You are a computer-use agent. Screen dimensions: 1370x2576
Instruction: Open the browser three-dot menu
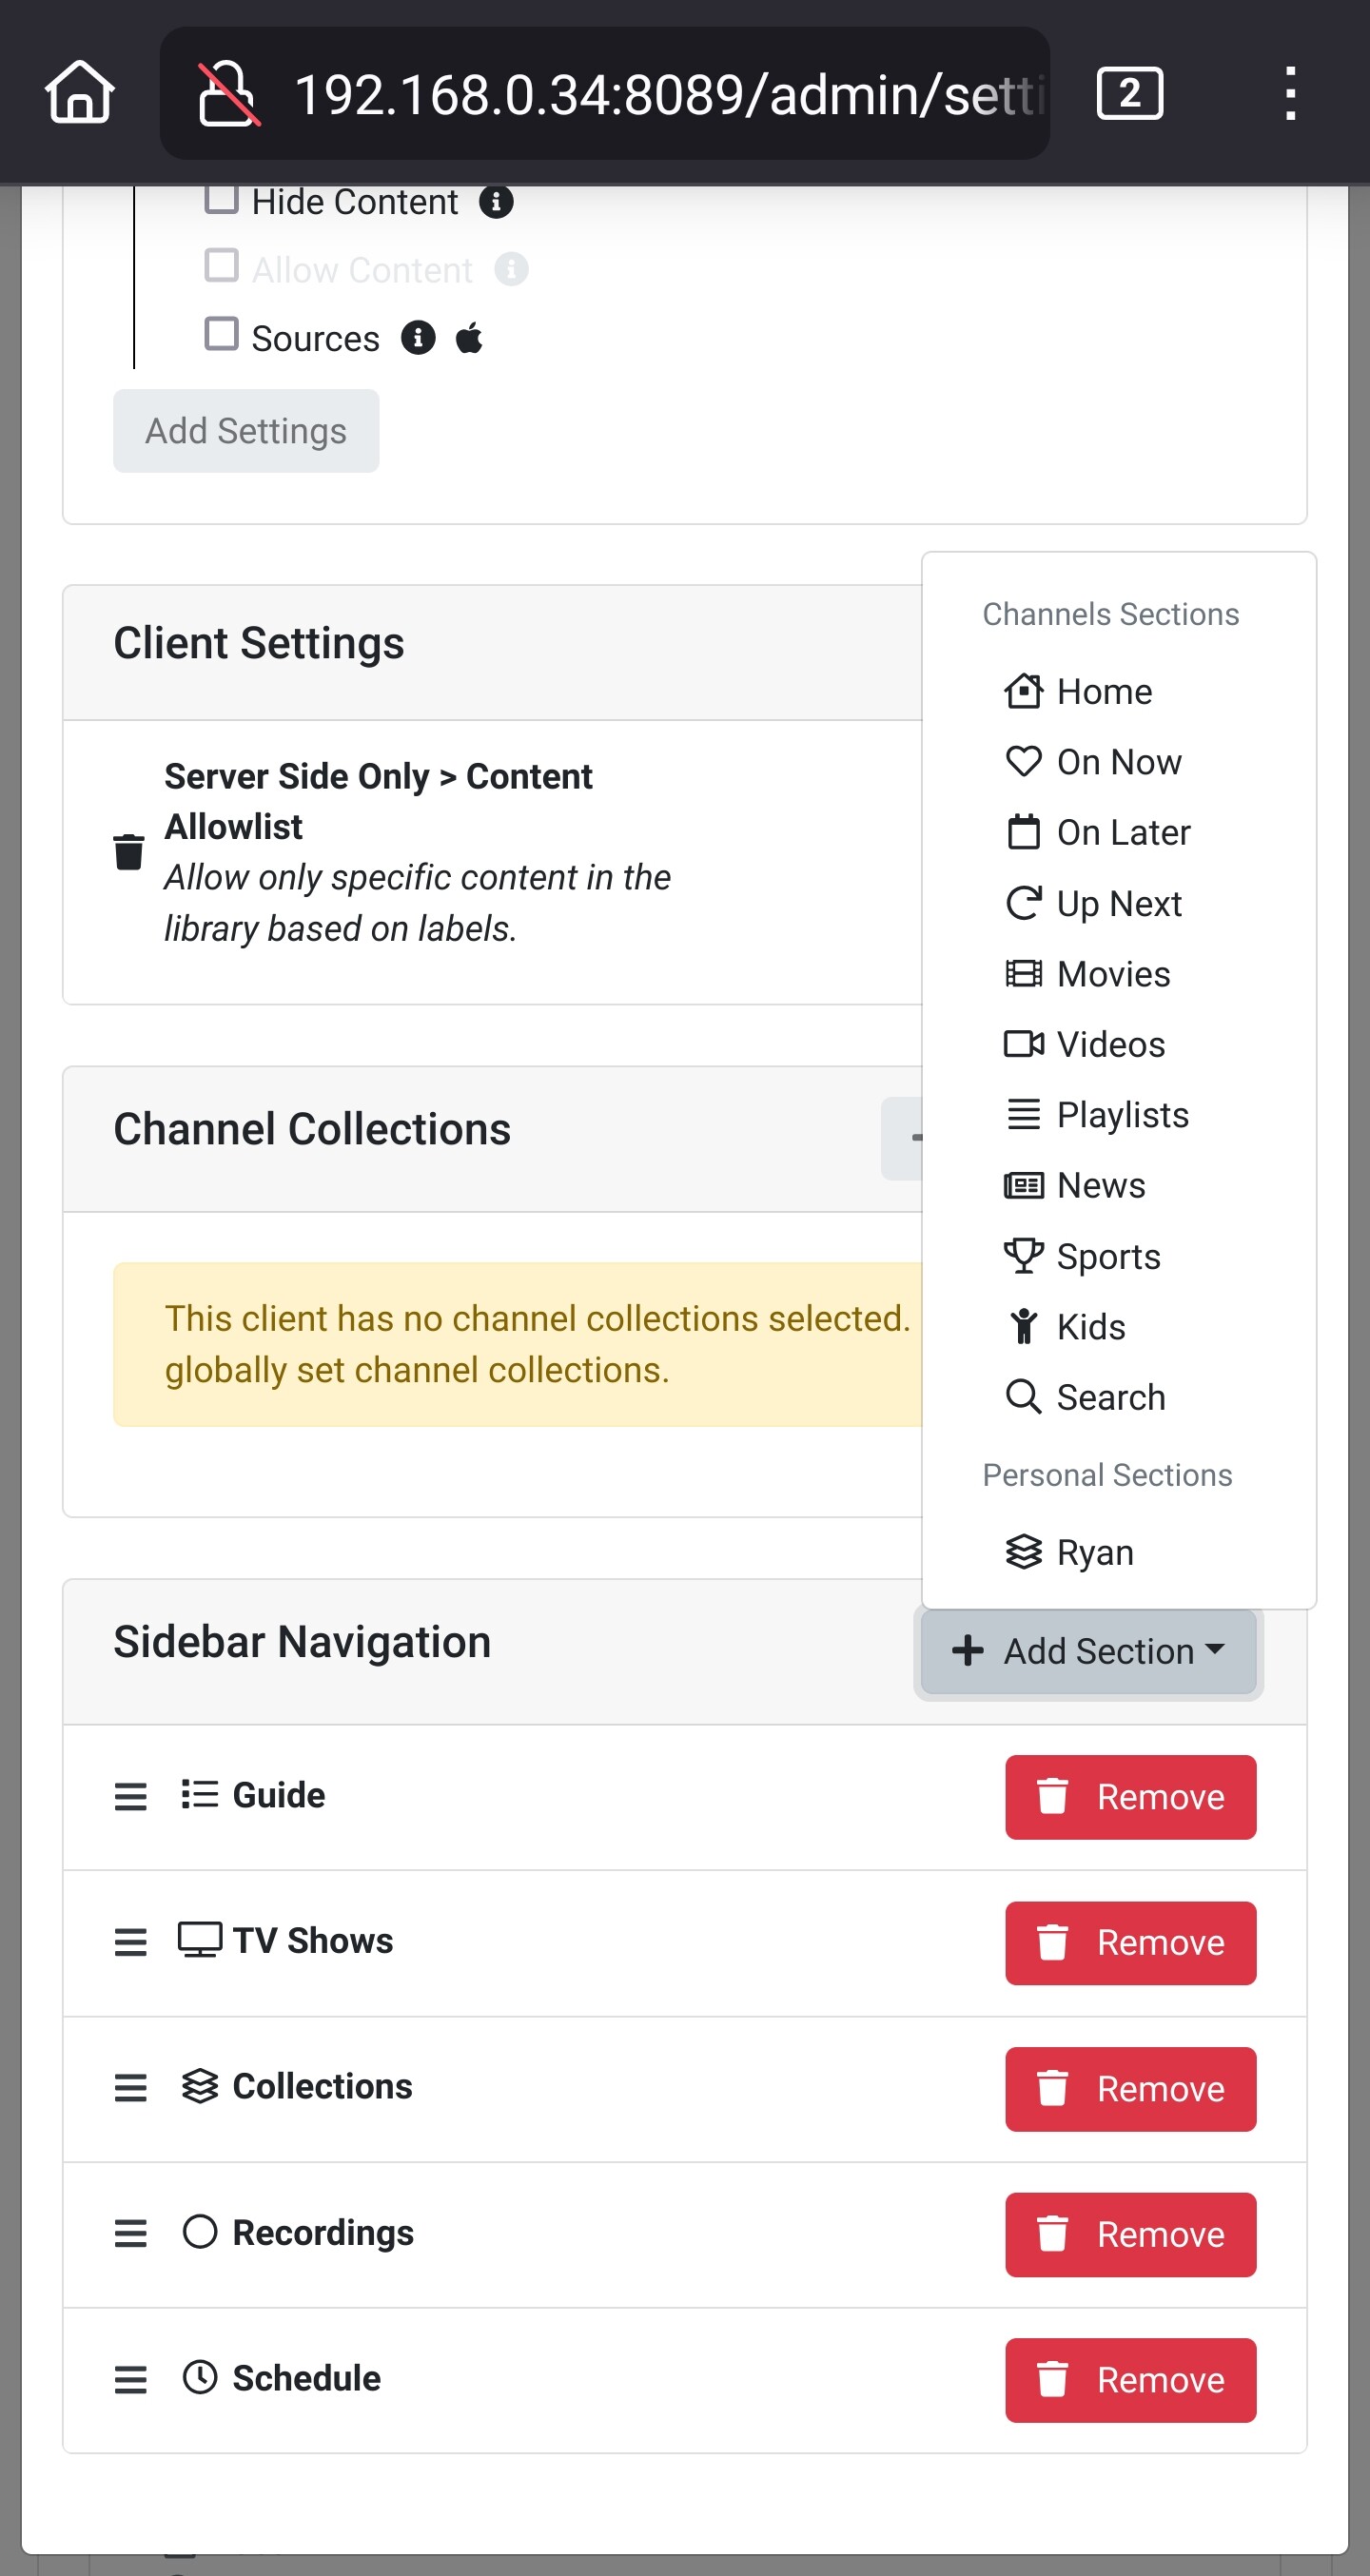(x=1290, y=94)
